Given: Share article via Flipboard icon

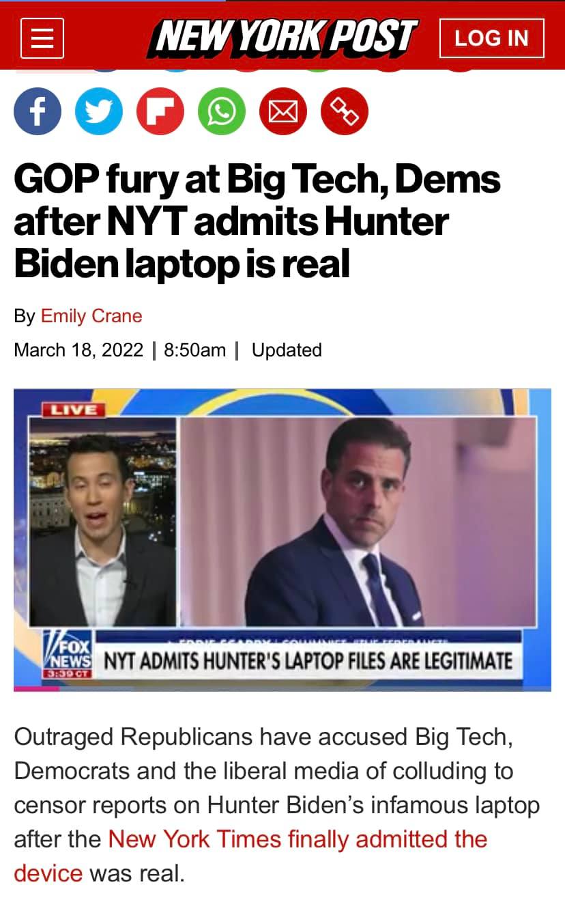Looking at the screenshot, I should click(160, 111).
